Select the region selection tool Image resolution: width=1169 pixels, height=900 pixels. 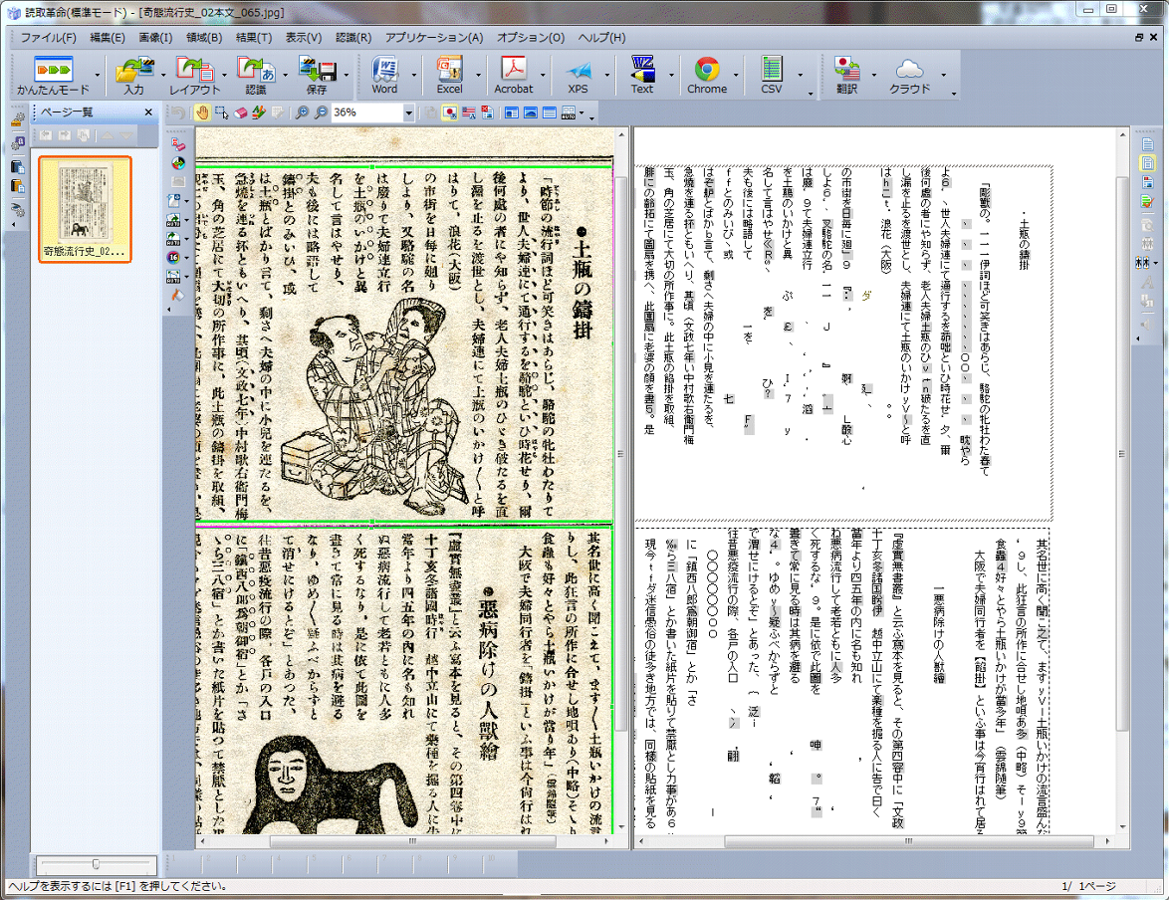click(221, 112)
